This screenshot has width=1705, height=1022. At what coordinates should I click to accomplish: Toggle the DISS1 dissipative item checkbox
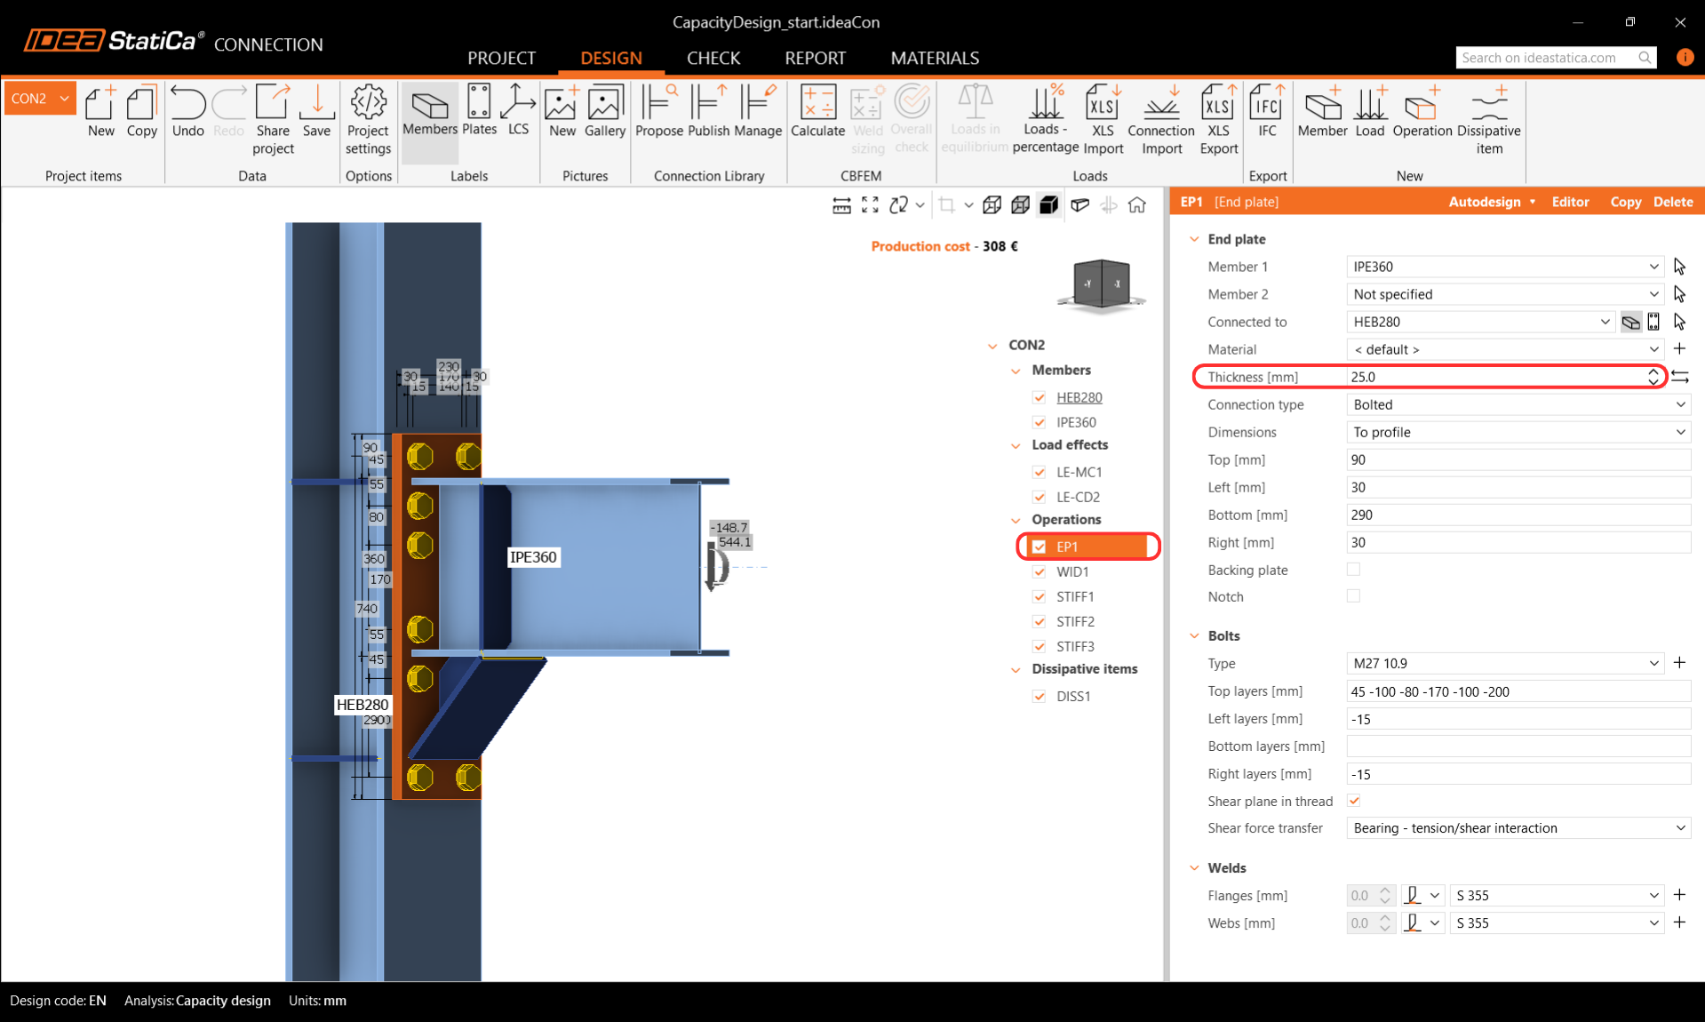click(x=1039, y=696)
